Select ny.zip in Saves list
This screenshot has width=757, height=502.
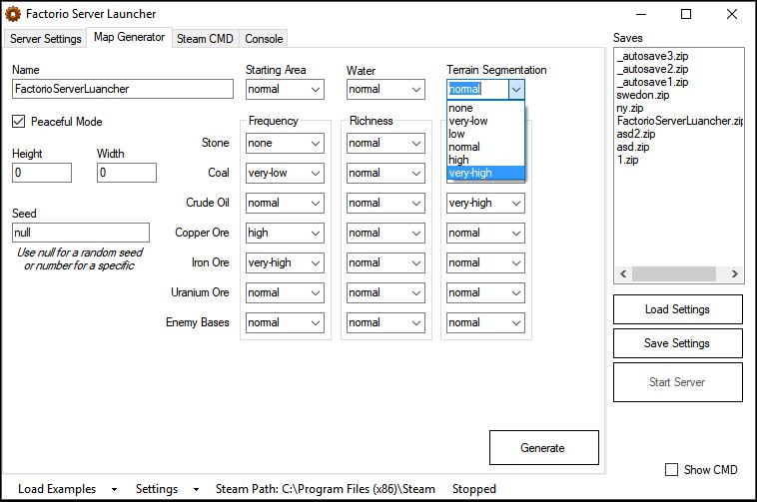[630, 108]
